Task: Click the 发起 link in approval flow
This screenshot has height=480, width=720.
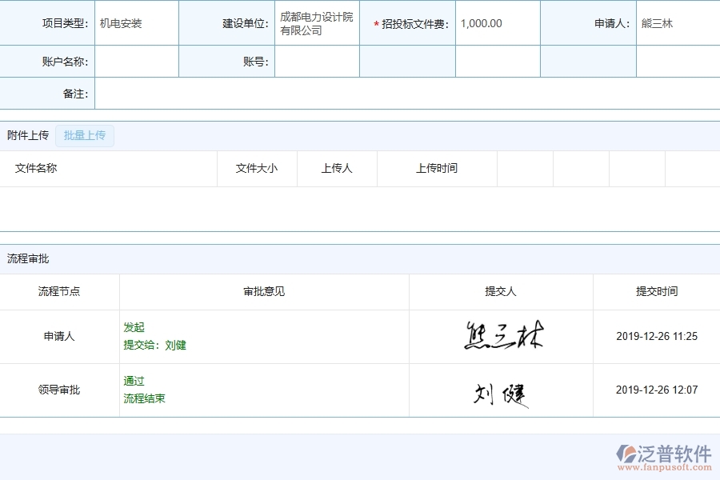Action: (134, 327)
